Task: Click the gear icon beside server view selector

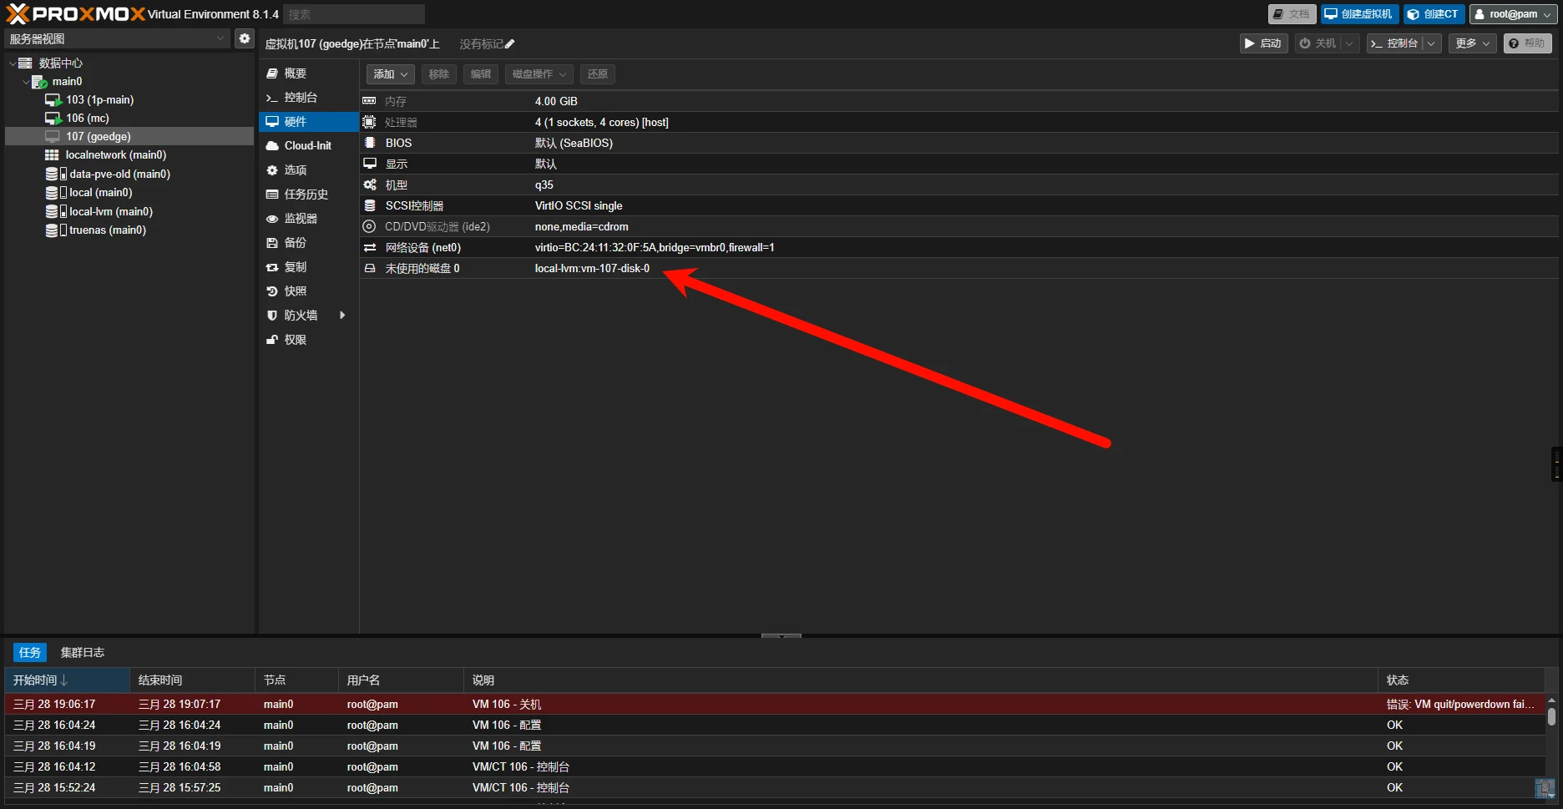Action: tap(244, 38)
